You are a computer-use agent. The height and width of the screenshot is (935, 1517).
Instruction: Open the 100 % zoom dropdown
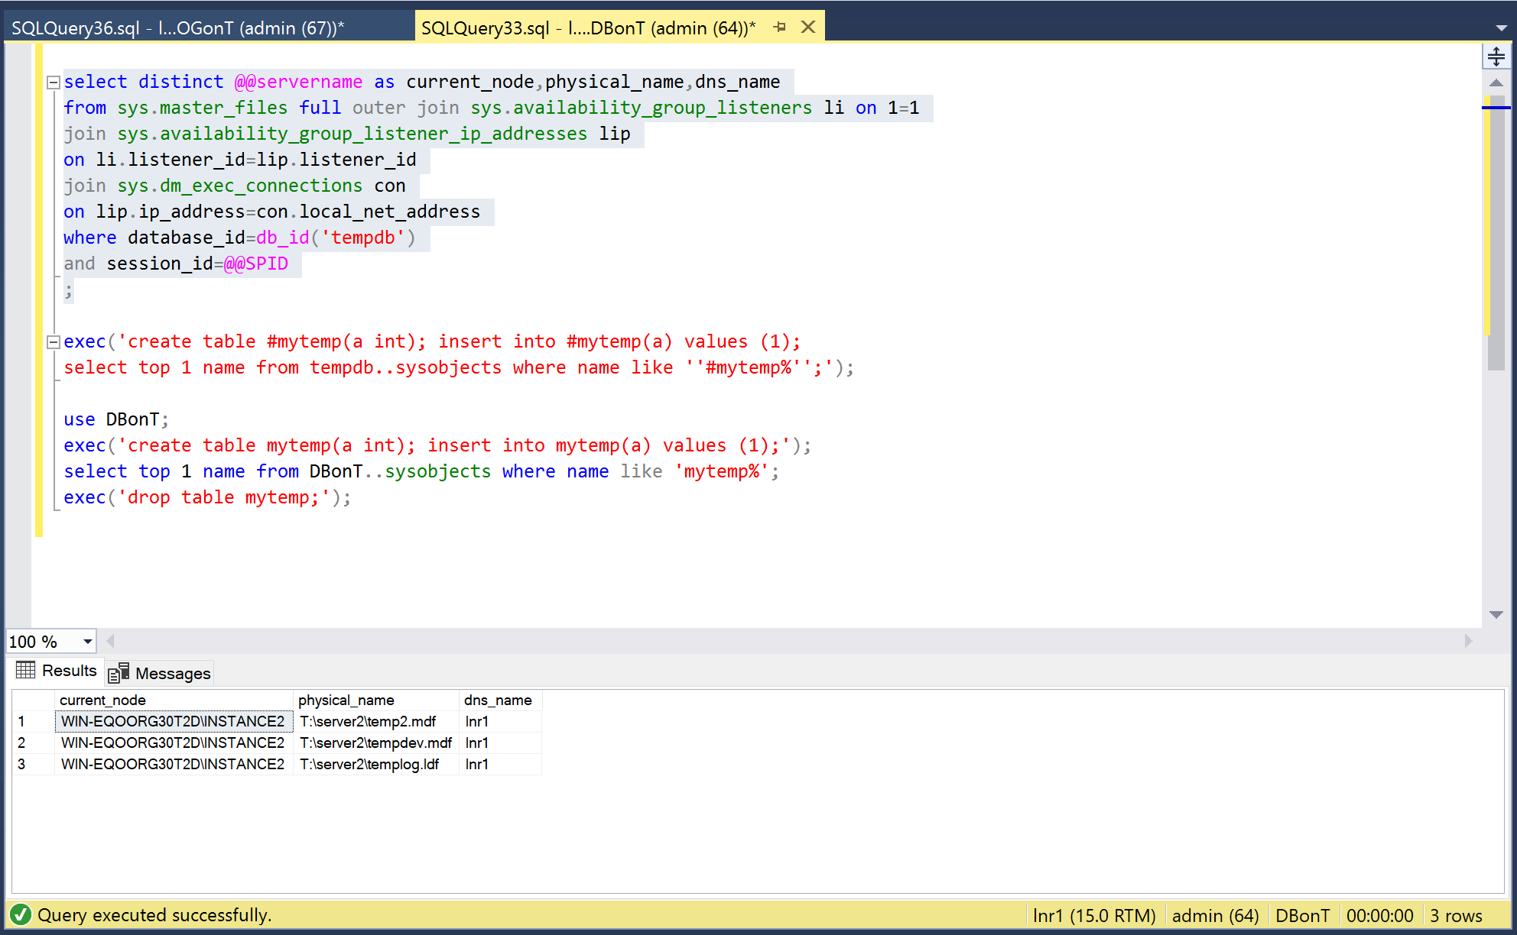click(88, 642)
